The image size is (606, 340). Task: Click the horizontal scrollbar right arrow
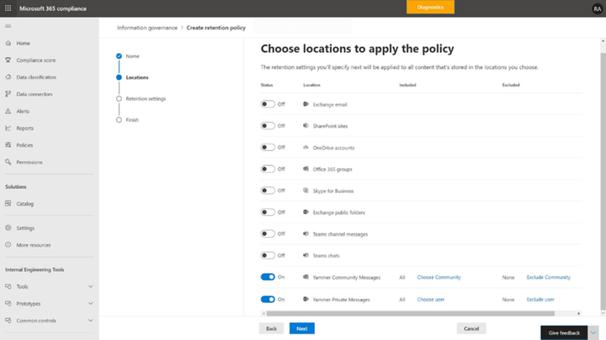pos(578,313)
